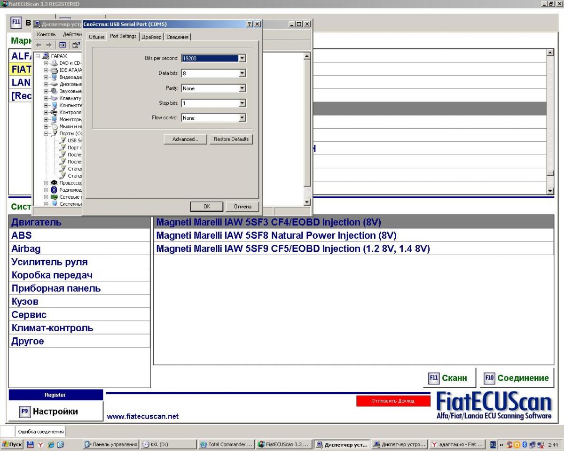The height and width of the screenshot is (451, 564).
Task: Expand the Процессоры tree node
Action: pyautogui.click(x=47, y=183)
